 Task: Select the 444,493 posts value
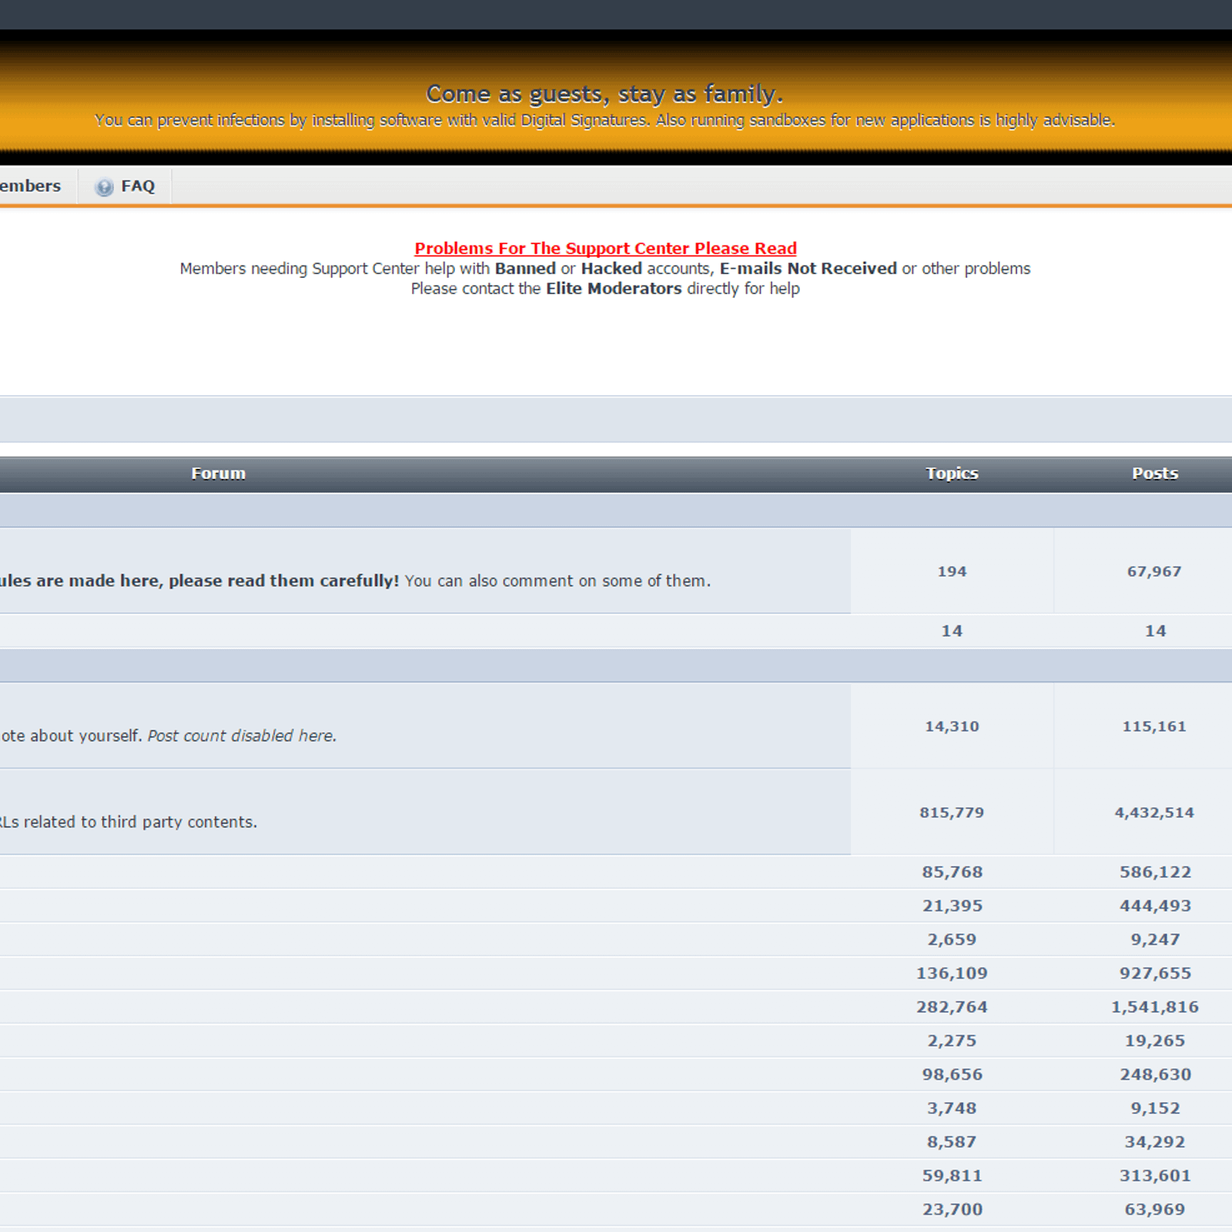1155,906
